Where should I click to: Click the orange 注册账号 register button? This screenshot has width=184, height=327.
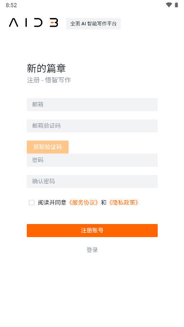coord(92,230)
